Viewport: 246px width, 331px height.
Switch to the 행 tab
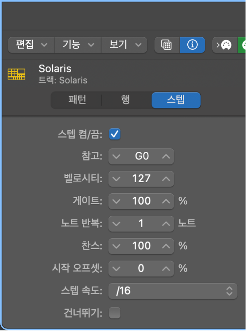[125, 100]
